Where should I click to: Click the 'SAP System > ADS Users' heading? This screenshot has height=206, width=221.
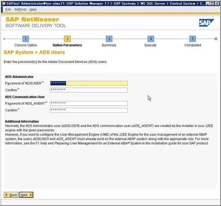point(34,52)
